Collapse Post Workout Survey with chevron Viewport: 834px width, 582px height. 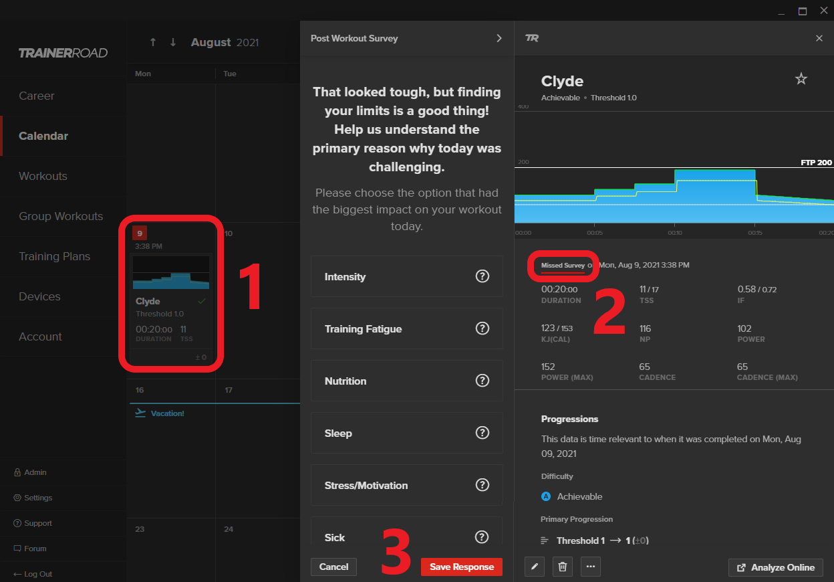tap(499, 38)
